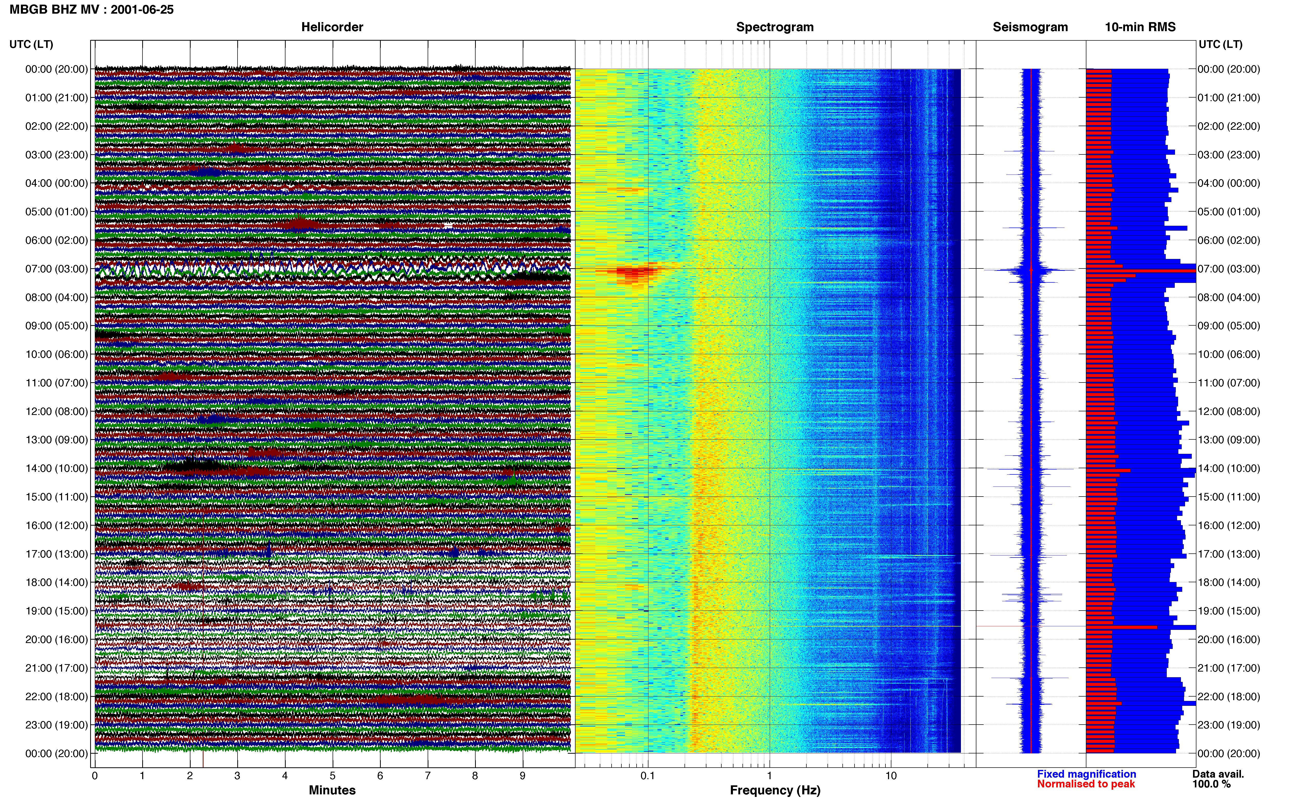Click the left 23:00 (19:00) time label
The image size is (1293, 808).
(57, 725)
